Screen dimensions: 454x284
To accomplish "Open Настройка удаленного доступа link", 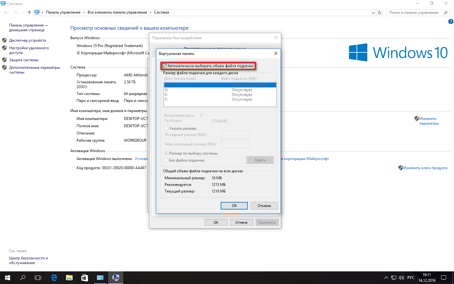I will (x=29, y=50).
